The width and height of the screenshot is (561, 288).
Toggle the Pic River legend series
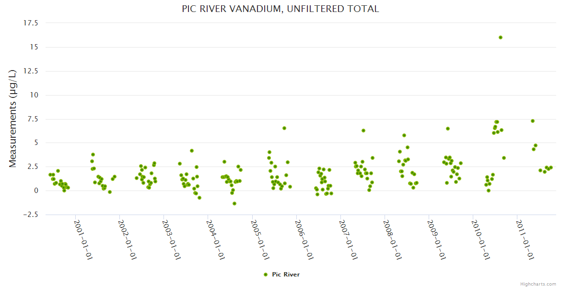click(285, 275)
